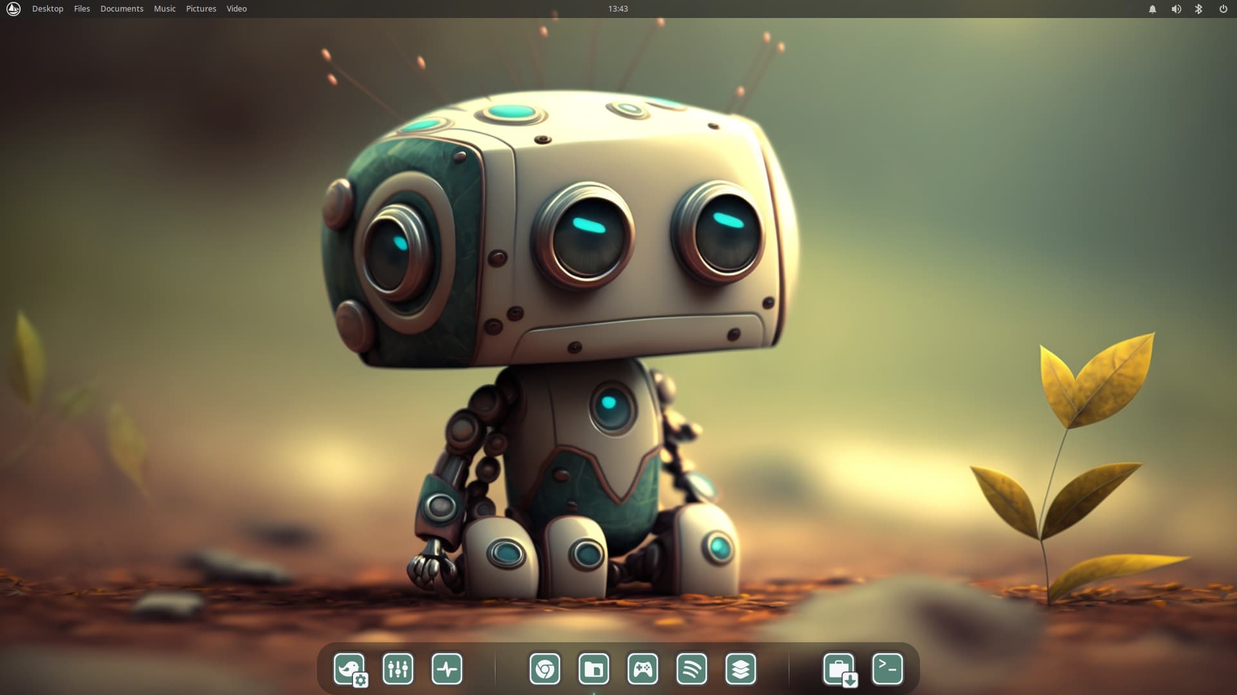The image size is (1237, 695).
Task: Open the Solus logo application menu
Action: (13, 9)
